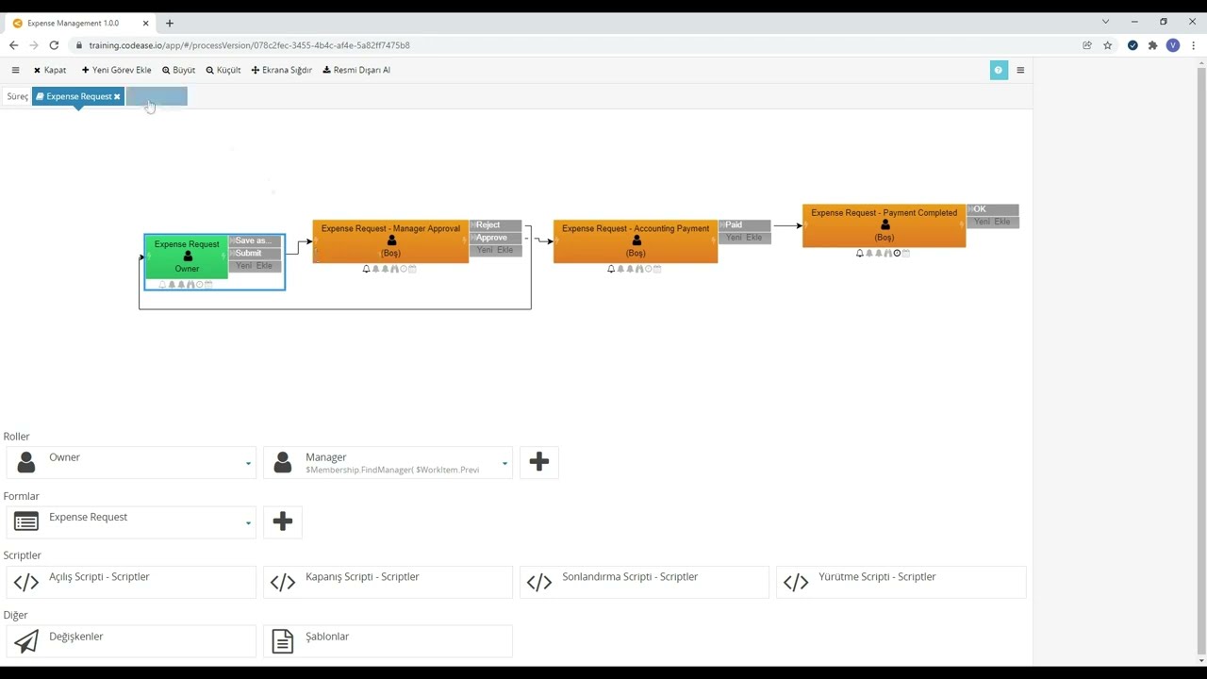The height and width of the screenshot is (679, 1207).
Task: Click the binoculars icon under Accounting Payment
Action: 638,269
